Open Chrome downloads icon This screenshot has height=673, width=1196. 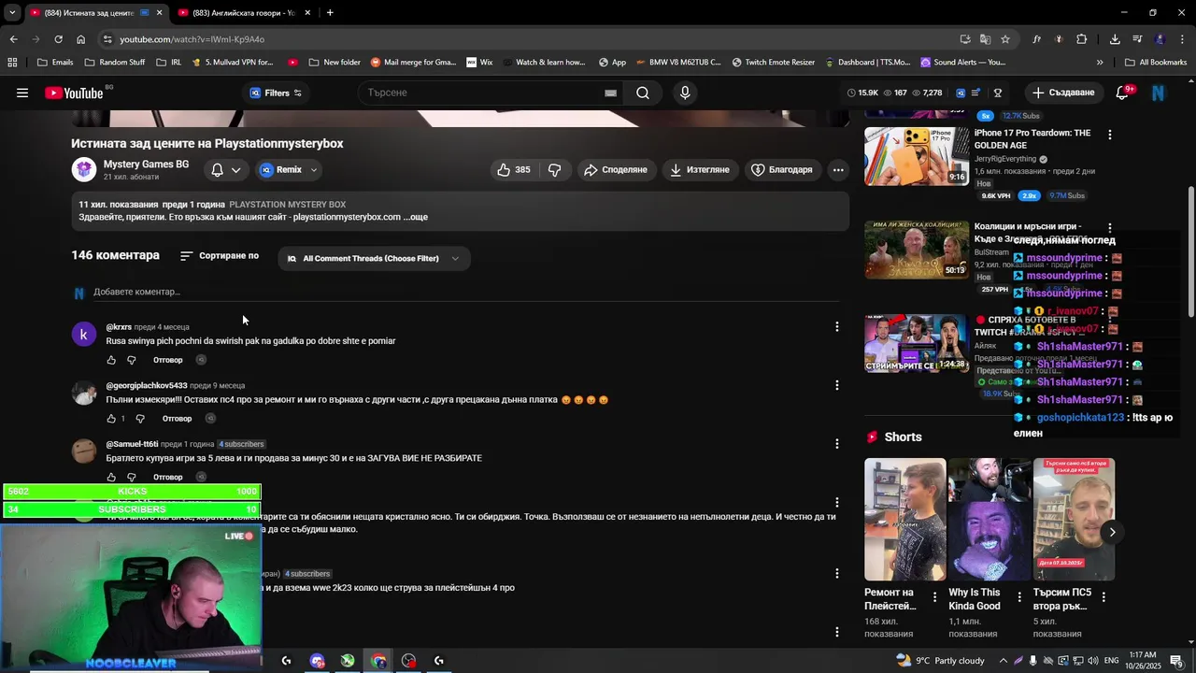coord(1115,39)
